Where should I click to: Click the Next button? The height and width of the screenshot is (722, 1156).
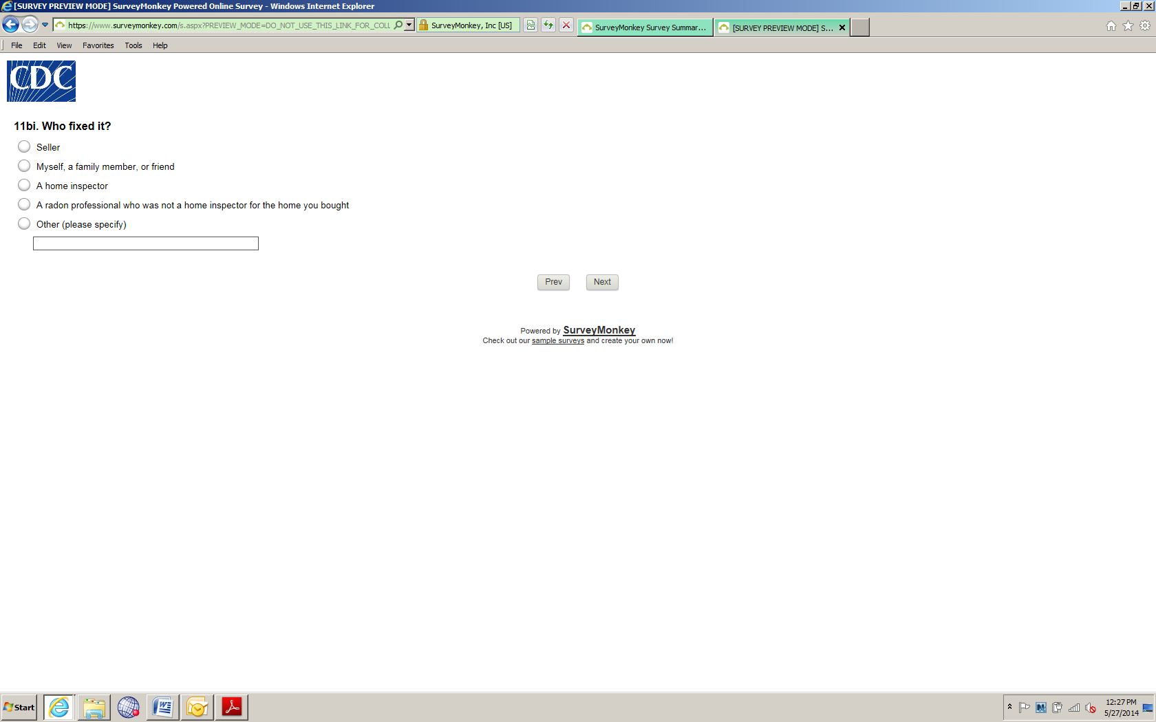tap(602, 282)
